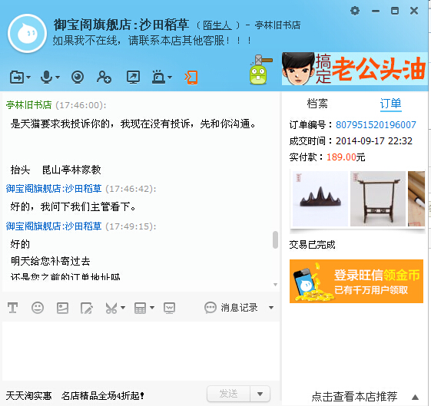This screenshot has height=406, width=431.
Task: Open the settings gear in title bar
Action: [355, 11]
